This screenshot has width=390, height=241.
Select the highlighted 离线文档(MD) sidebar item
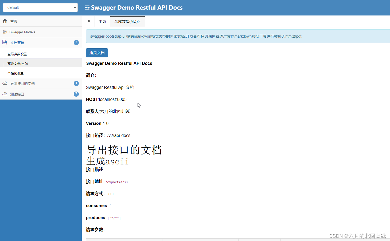pyautogui.click(x=18, y=63)
